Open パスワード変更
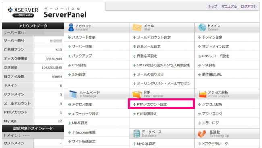The image size is (262, 148). tap(83, 37)
